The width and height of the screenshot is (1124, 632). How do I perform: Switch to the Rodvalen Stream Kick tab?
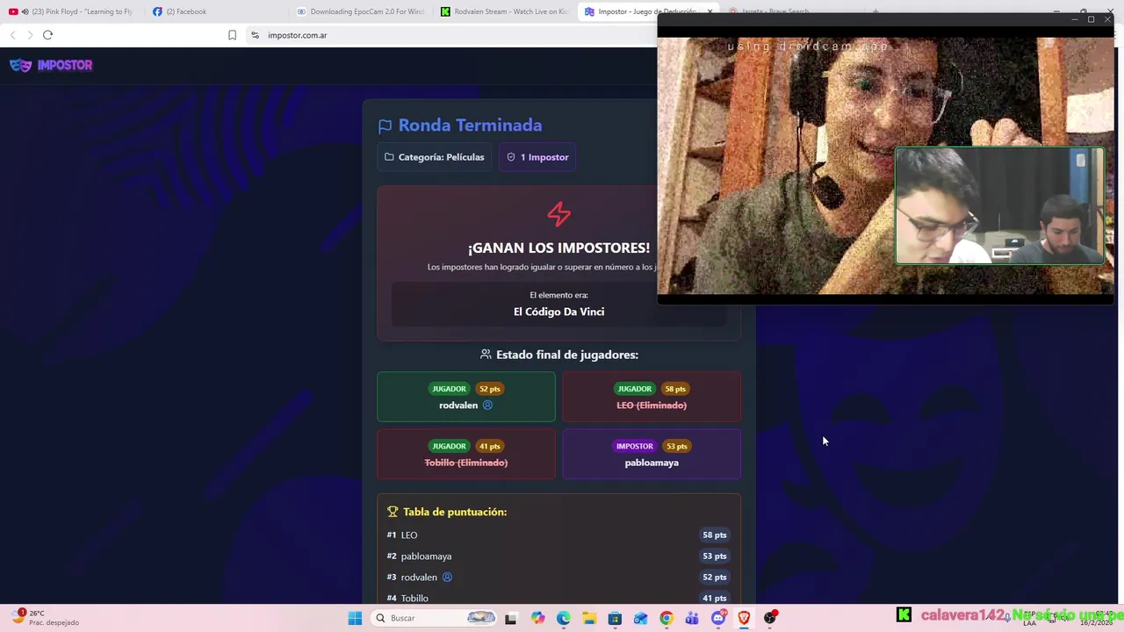504,11
